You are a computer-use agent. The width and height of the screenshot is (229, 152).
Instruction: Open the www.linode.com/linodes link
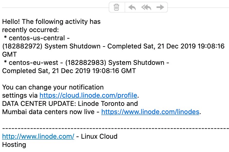coord(150,112)
